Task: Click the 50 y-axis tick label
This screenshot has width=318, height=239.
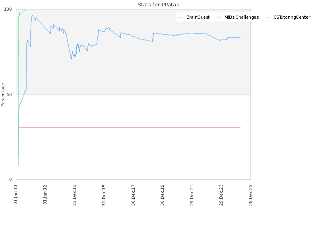Action: 9,94
